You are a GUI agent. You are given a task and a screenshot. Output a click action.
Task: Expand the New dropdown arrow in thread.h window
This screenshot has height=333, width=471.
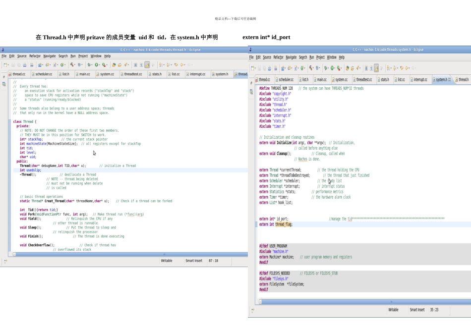pos(9,64)
